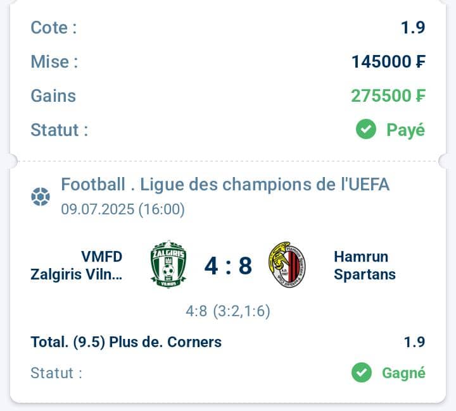Tap the green Gagné checkmark icon
Screen dimensions: 456x411
362,372
